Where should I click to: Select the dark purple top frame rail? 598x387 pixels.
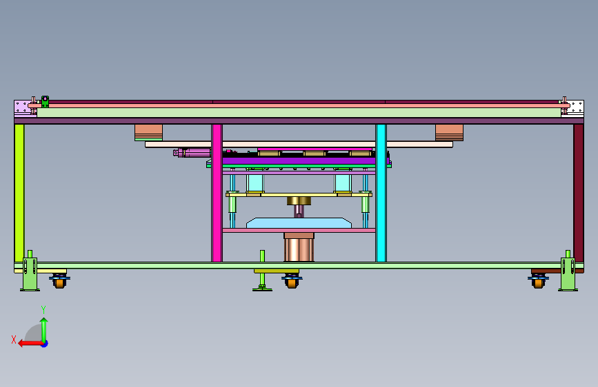299,121
